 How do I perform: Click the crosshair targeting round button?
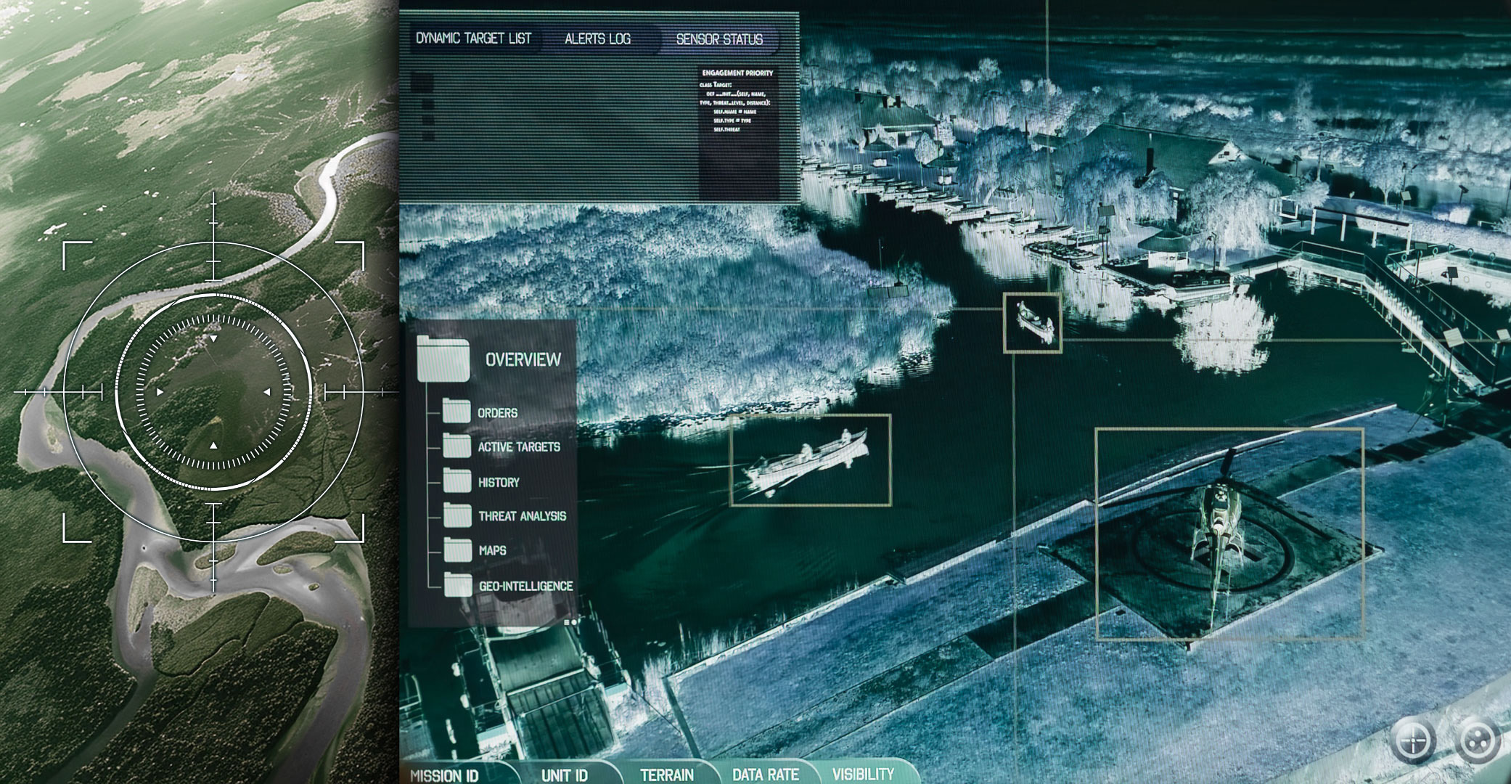(1413, 742)
